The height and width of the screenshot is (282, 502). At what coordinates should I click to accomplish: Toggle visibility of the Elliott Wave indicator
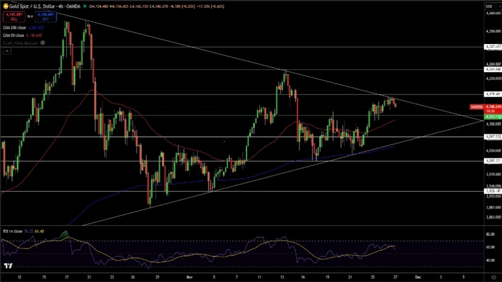43,42
